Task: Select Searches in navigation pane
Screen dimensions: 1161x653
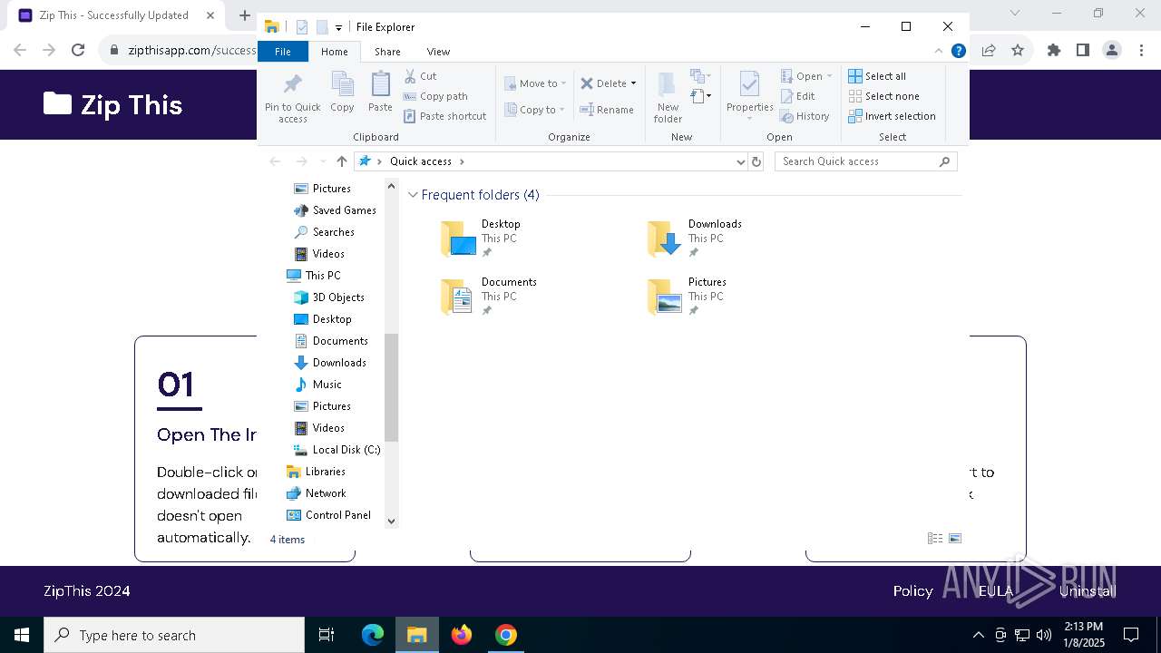Action: point(324,232)
